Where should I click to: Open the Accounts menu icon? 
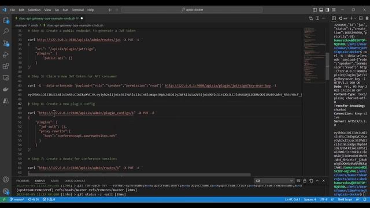[6, 180]
